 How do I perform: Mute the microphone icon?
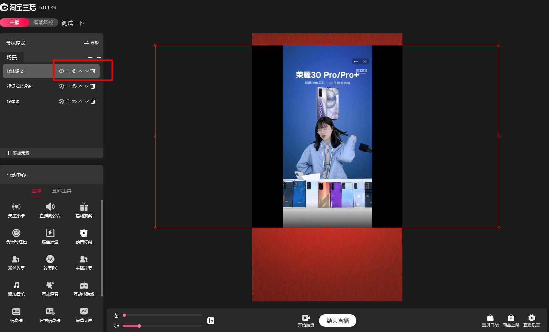(116, 315)
